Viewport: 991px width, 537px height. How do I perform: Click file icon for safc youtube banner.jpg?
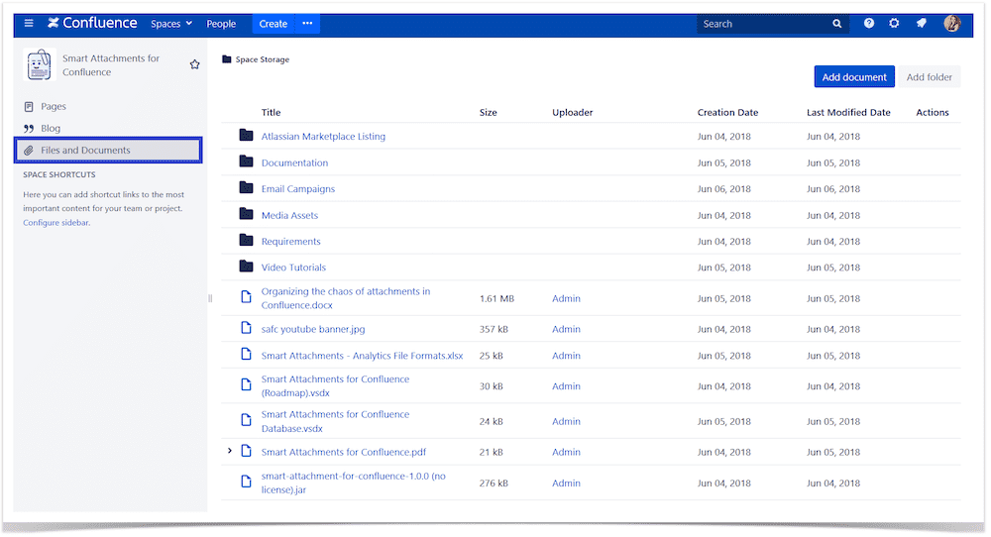point(246,328)
